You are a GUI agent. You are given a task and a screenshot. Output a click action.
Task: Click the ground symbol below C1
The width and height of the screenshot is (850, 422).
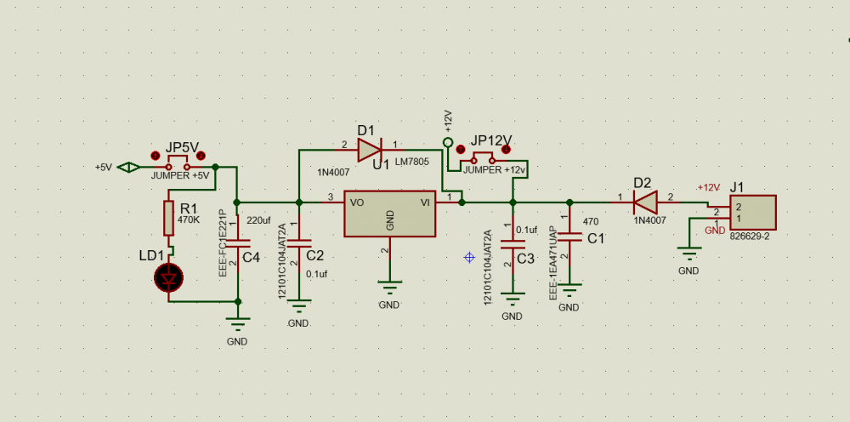coord(569,290)
